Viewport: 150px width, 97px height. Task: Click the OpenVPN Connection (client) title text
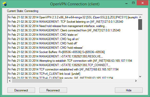point(75,4)
